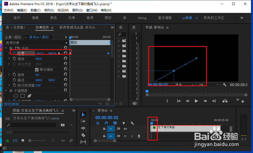Screen dimensions: 253x153
Task: Toggle A1 track lock
Action: [x=104, y=136]
